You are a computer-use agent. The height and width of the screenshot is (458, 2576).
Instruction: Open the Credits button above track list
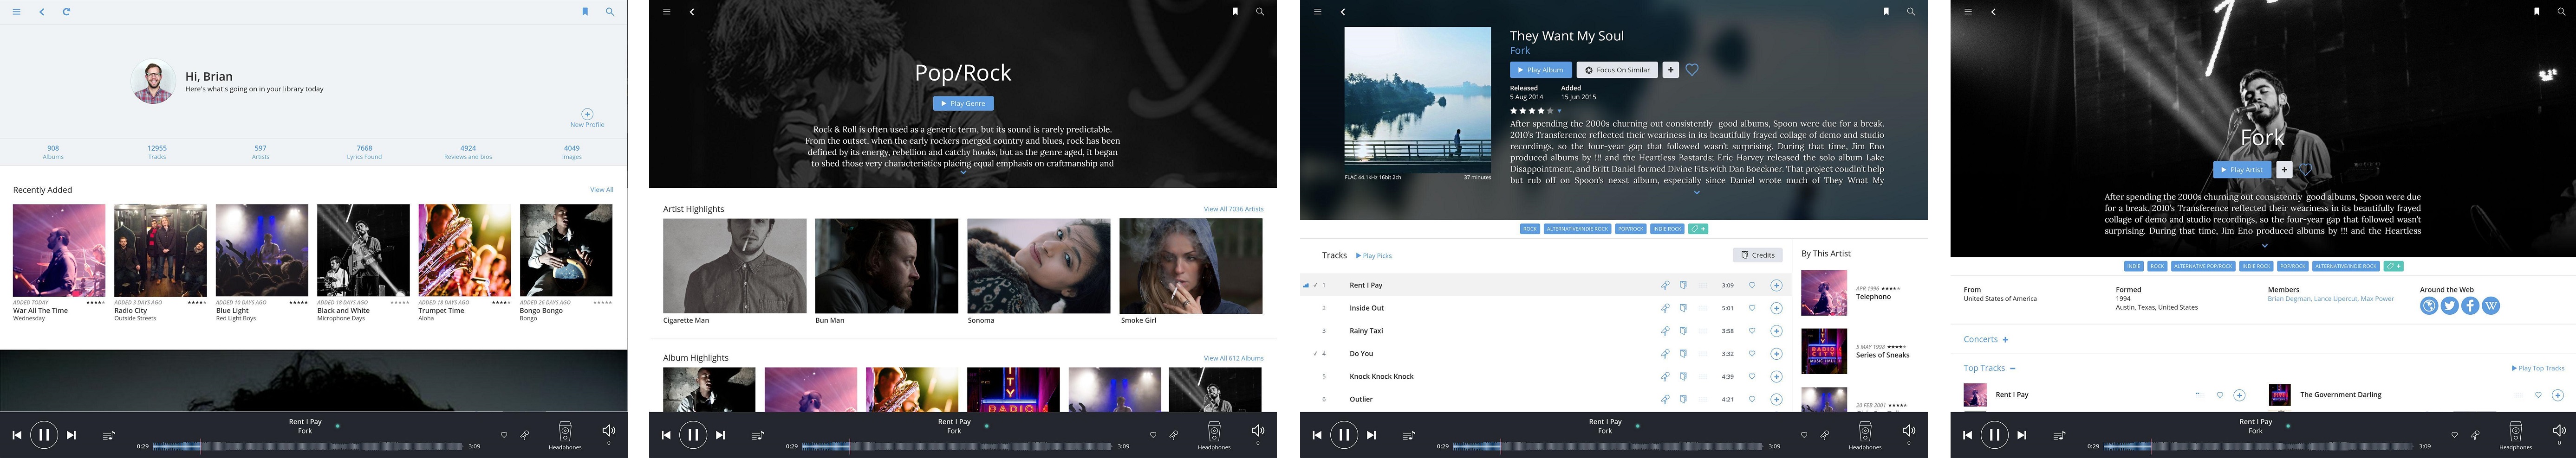tap(1757, 255)
